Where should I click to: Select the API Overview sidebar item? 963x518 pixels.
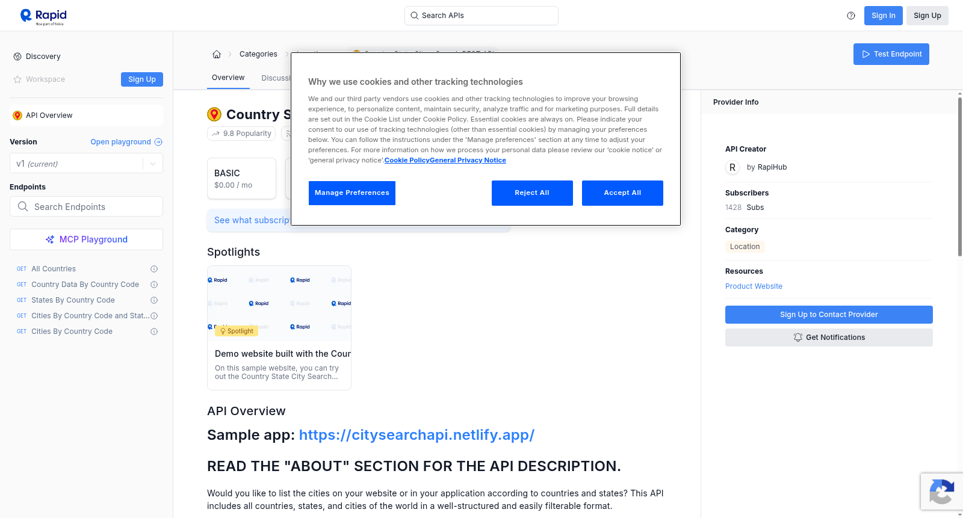[86, 116]
